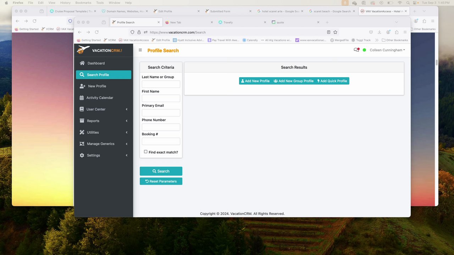Click the Phone Number input field
454x255 pixels.
coord(161,127)
